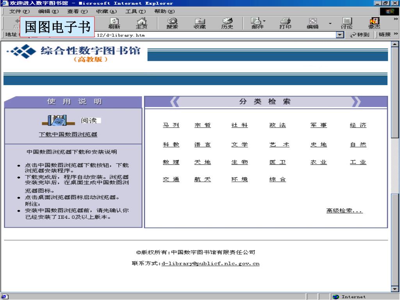The height and width of the screenshot is (300, 400).
Task: Click the Internet zone globe in status bar
Action: tap(336, 297)
